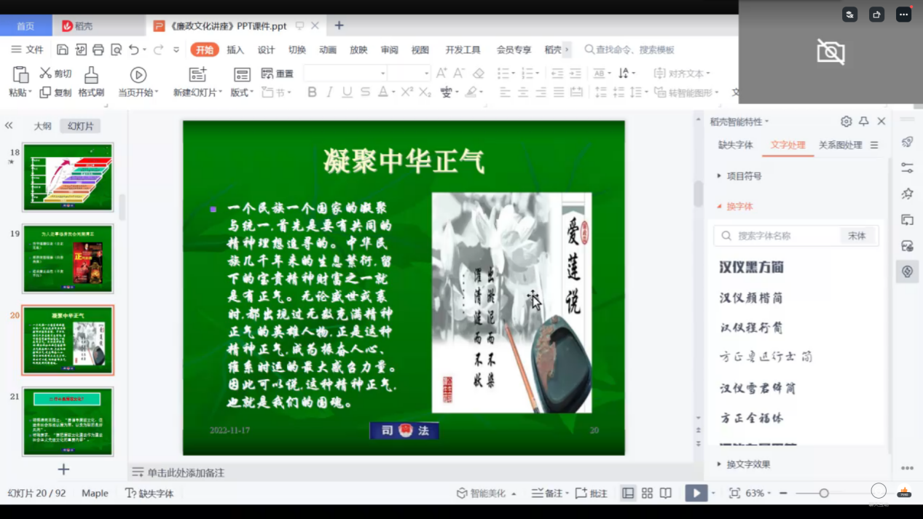The image size is (923, 519).
Task: Click the Cut (剪切) scissors icon
Action: click(x=46, y=73)
